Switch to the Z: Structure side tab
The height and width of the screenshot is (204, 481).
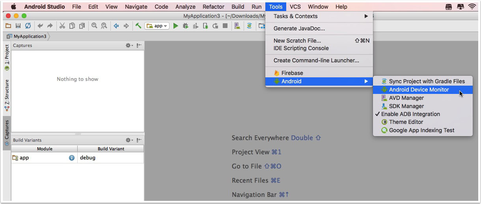click(x=7, y=95)
